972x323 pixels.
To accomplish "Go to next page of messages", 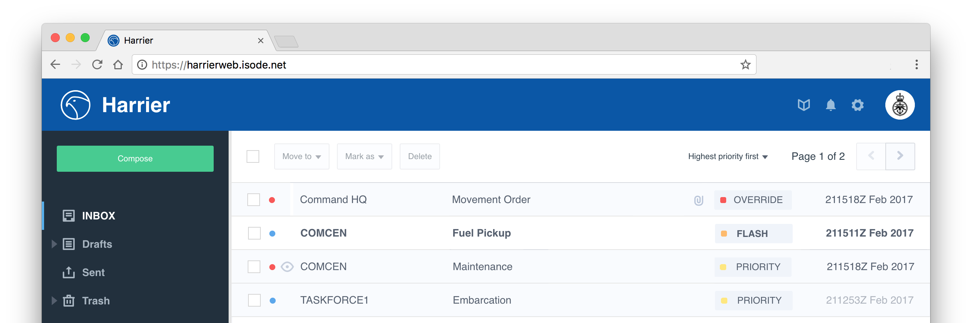I will click(900, 156).
